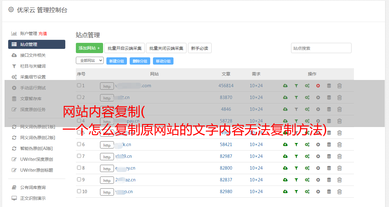Open the 全部网站 group dropdown

(90, 61)
